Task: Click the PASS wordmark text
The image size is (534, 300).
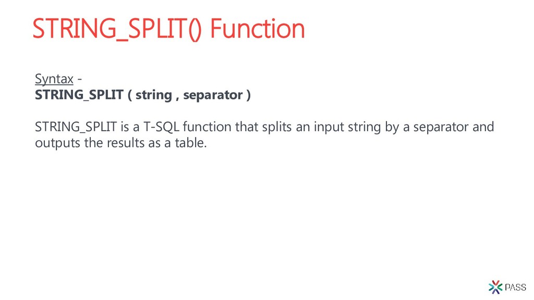Action: pyautogui.click(x=516, y=287)
